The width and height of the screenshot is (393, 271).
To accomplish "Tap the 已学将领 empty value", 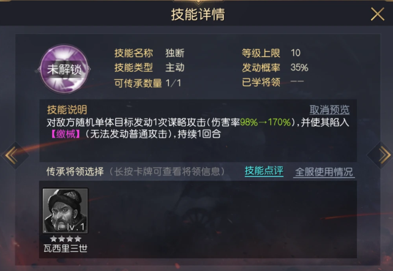I will click(x=297, y=81).
